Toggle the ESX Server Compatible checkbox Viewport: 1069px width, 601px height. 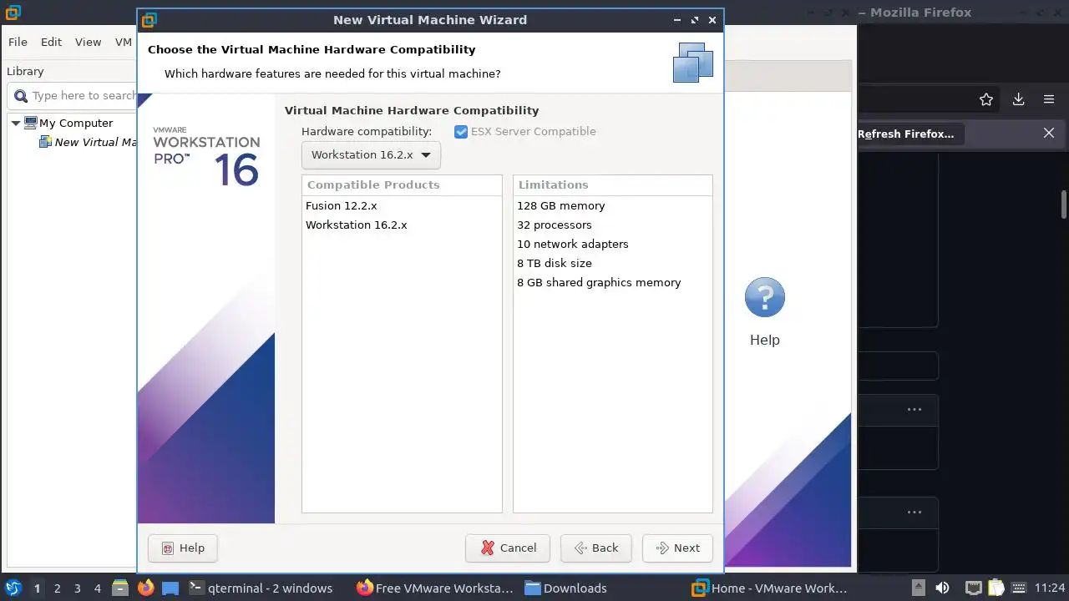pyautogui.click(x=461, y=132)
